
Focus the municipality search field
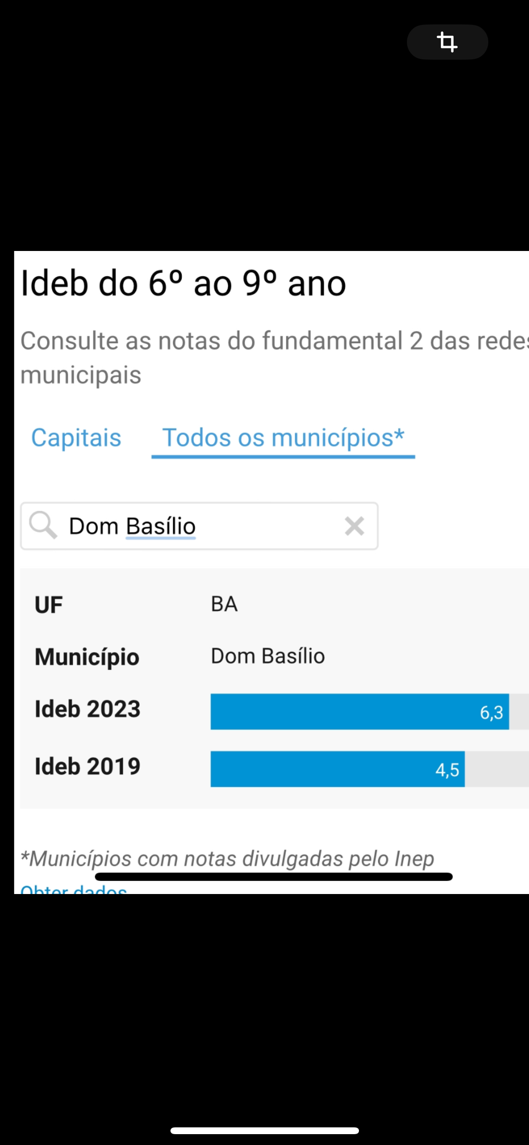click(203, 526)
